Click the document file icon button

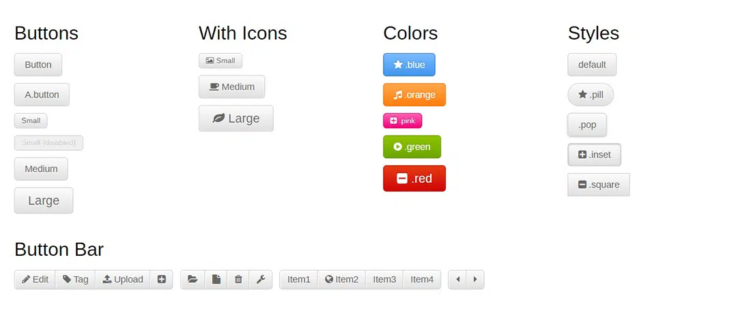point(216,280)
